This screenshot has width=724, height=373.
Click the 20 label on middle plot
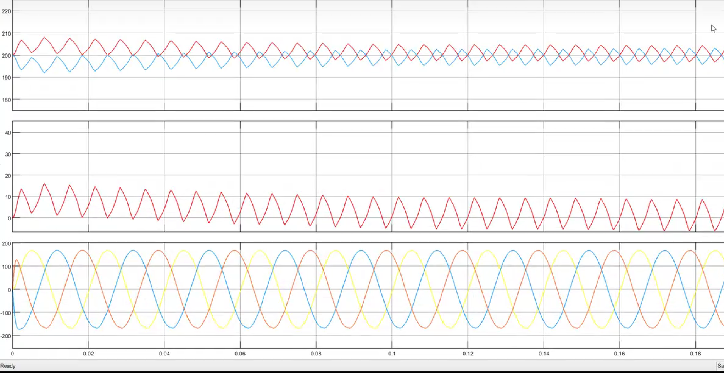point(8,176)
